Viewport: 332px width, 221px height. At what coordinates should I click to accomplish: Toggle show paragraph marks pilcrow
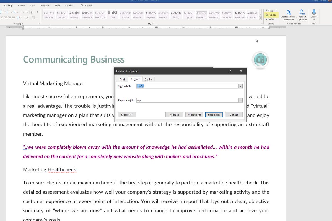tap(38, 12)
